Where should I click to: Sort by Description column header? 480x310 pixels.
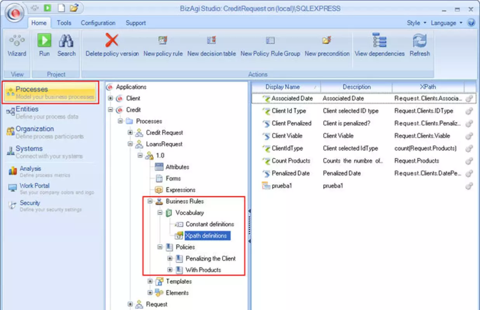coord(357,87)
